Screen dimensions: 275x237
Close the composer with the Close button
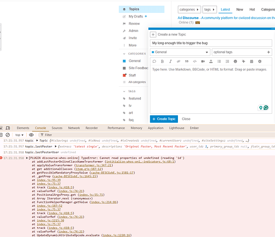click(x=186, y=119)
